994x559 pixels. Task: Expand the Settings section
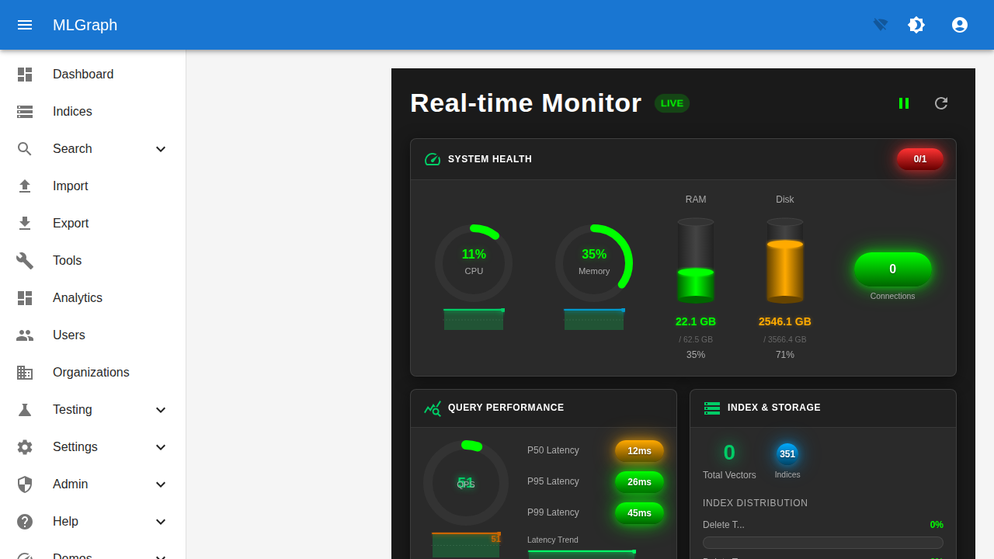(161, 446)
